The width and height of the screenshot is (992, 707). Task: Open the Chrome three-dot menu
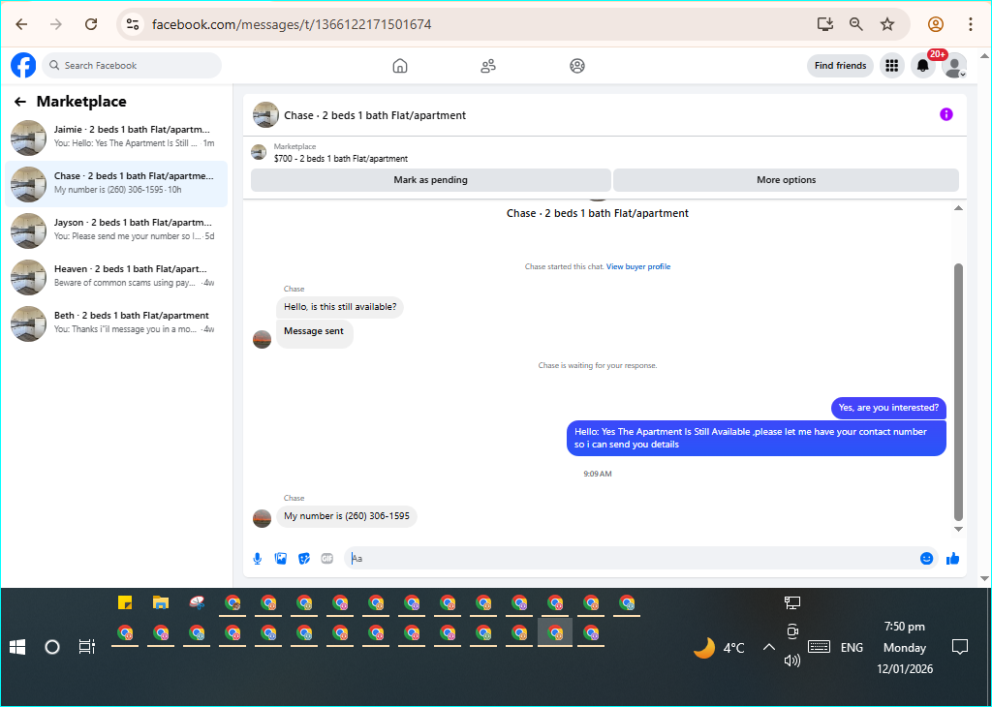click(971, 24)
